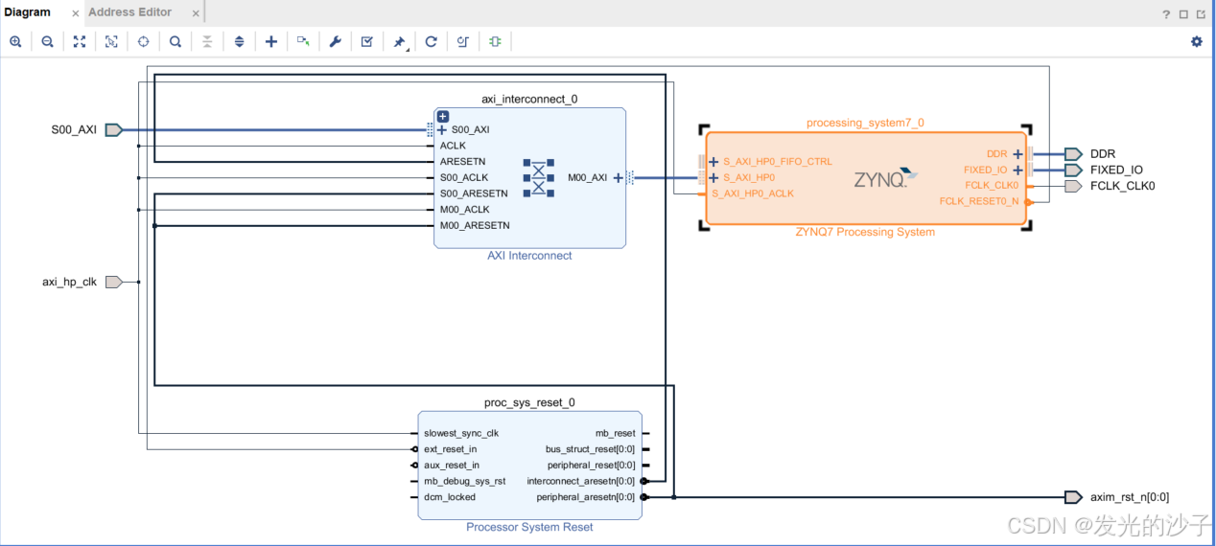The image size is (1216, 546).
Task: Click the M00_ACLK pin
Action: [x=464, y=210]
